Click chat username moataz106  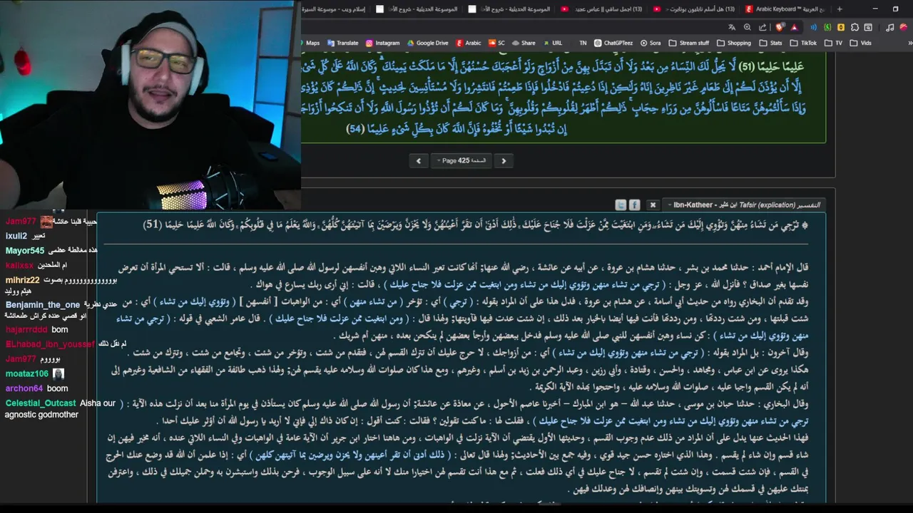click(x=26, y=374)
